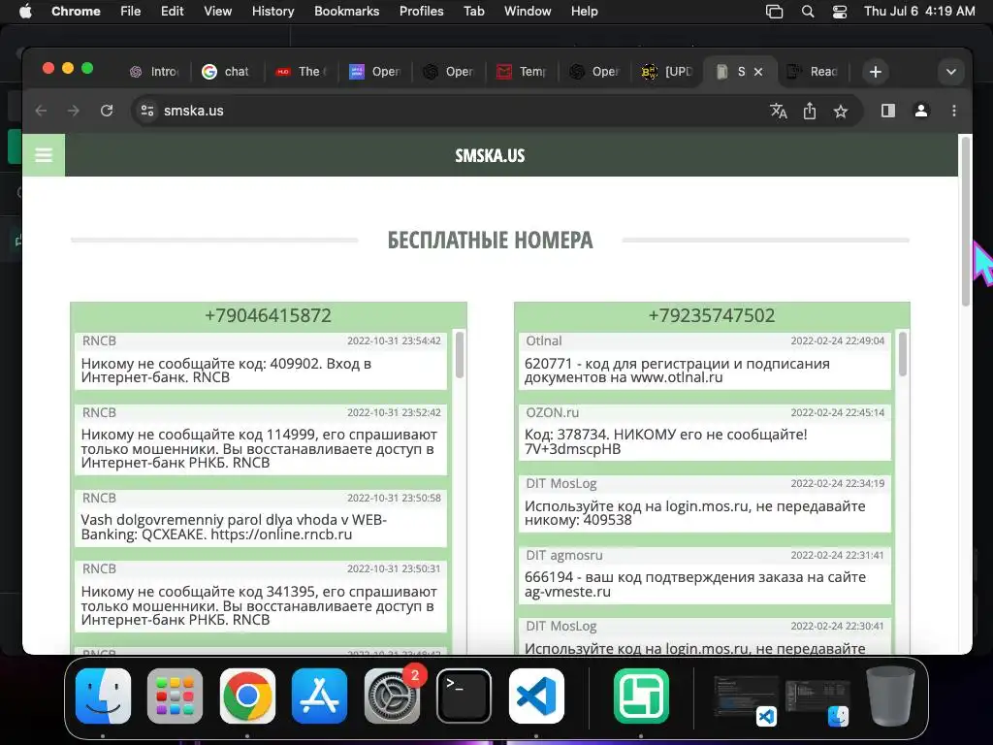Open Chrome from the Dock
The width and height of the screenshot is (993, 745).
[x=247, y=696]
